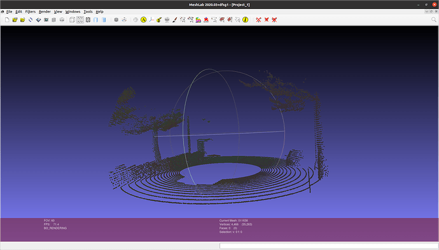This screenshot has width=439, height=250.
Task: Toggle Points rendering mode button
Action: click(x=80, y=20)
